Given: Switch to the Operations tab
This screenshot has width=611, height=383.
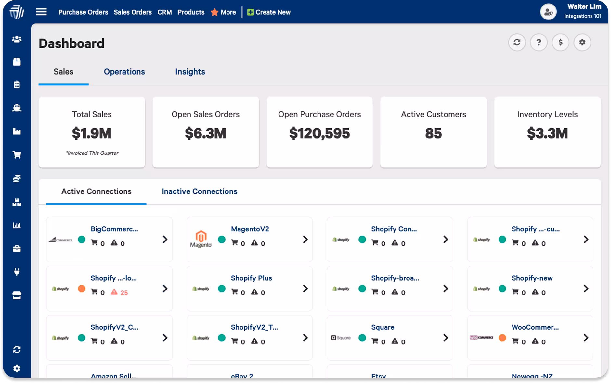Looking at the screenshot, I should 124,72.
